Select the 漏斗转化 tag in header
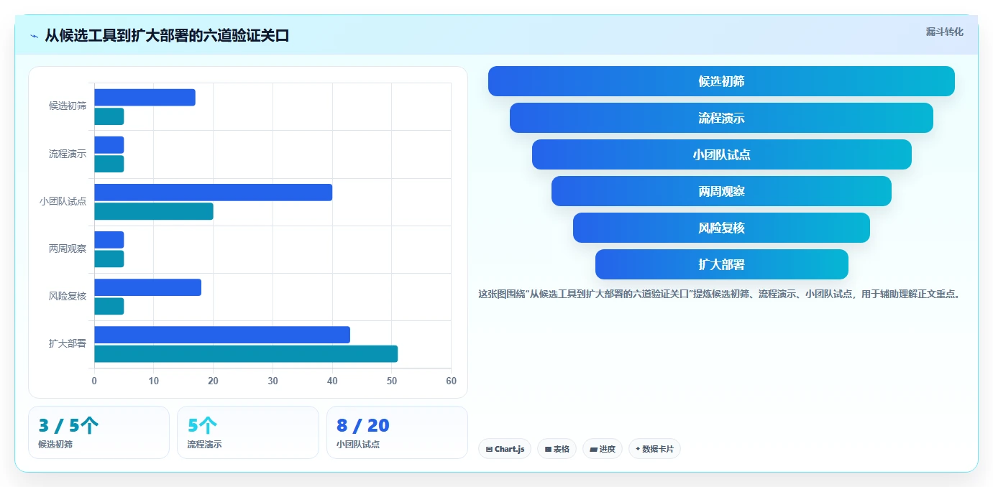 click(x=944, y=32)
